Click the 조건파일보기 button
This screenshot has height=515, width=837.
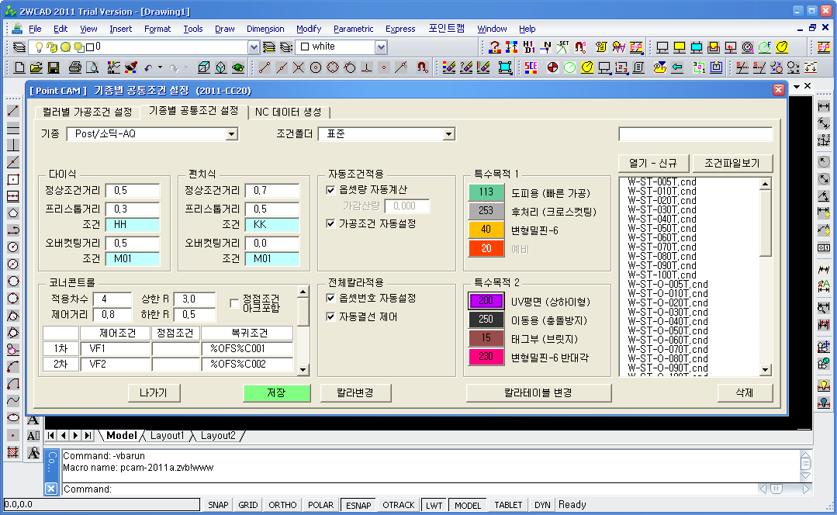(732, 164)
